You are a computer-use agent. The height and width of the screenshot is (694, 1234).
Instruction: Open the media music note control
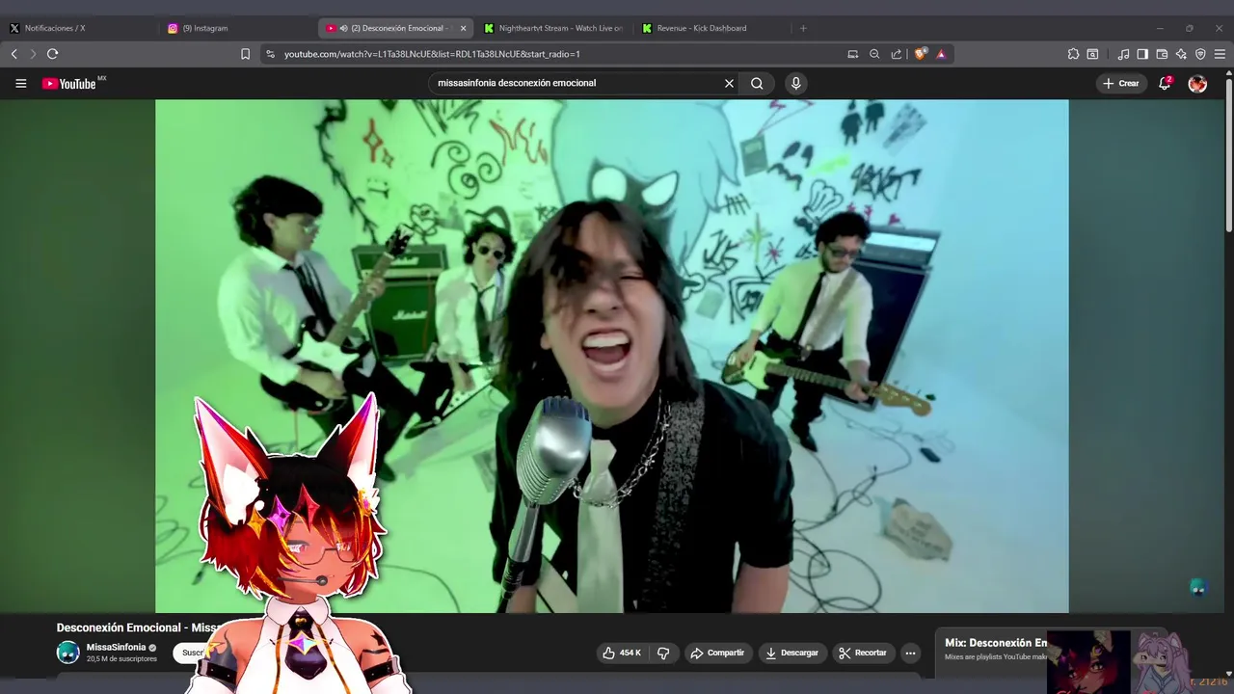pos(1123,54)
